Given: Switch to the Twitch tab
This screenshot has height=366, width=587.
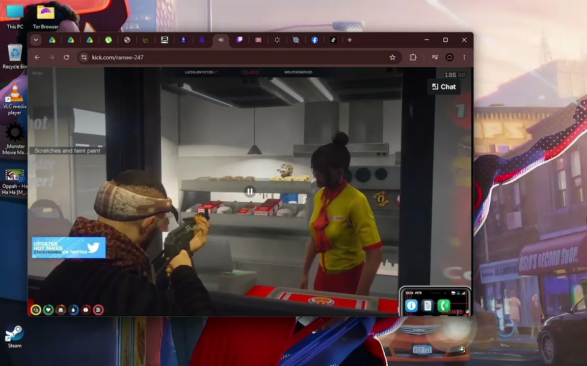Looking at the screenshot, I should pos(239,40).
